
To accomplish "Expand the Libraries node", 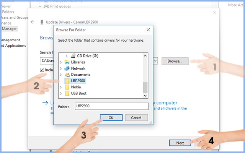I will point(61,62).
